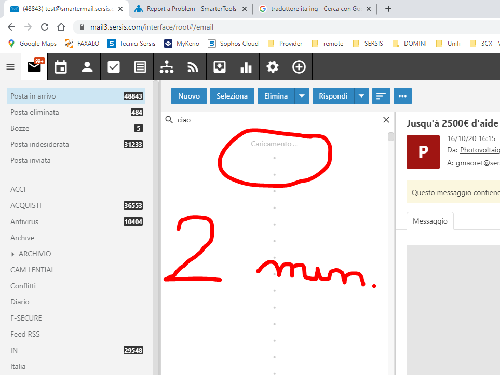The height and width of the screenshot is (375, 500).
Task: Clear the search field with X
Action: (x=386, y=120)
